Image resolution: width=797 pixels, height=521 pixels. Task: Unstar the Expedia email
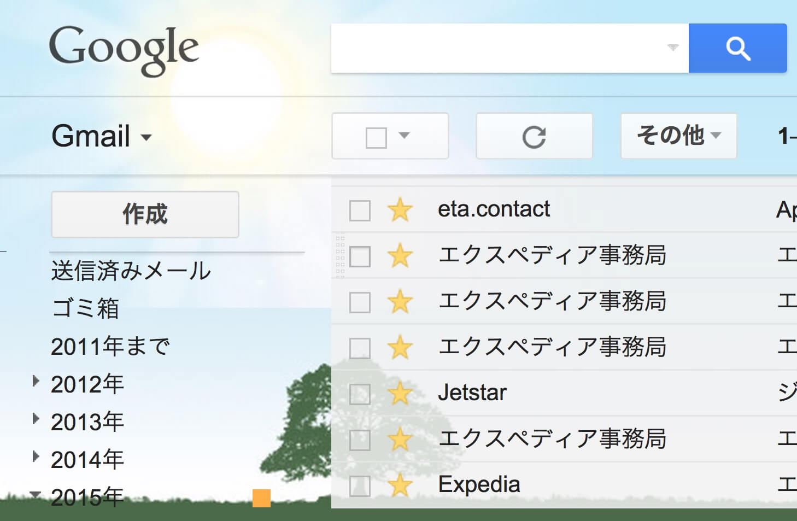[400, 485]
